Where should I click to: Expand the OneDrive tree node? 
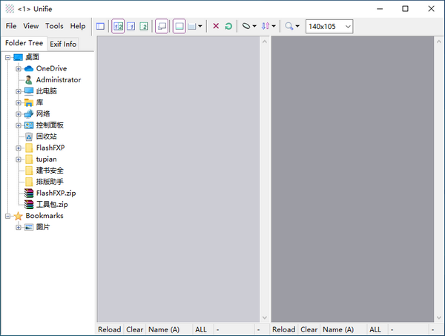[x=19, y=69]
